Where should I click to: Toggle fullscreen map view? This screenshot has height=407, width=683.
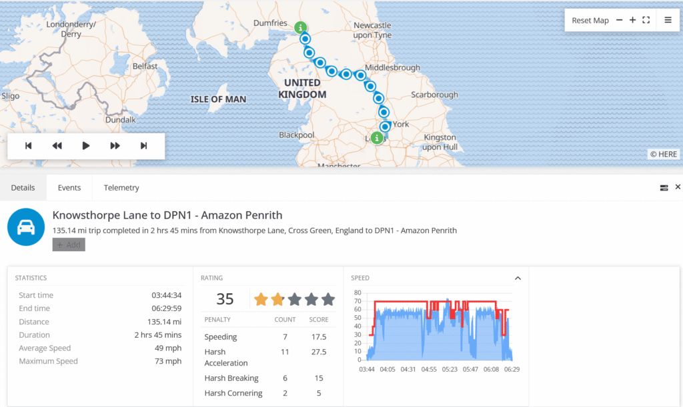coord(646,20)
